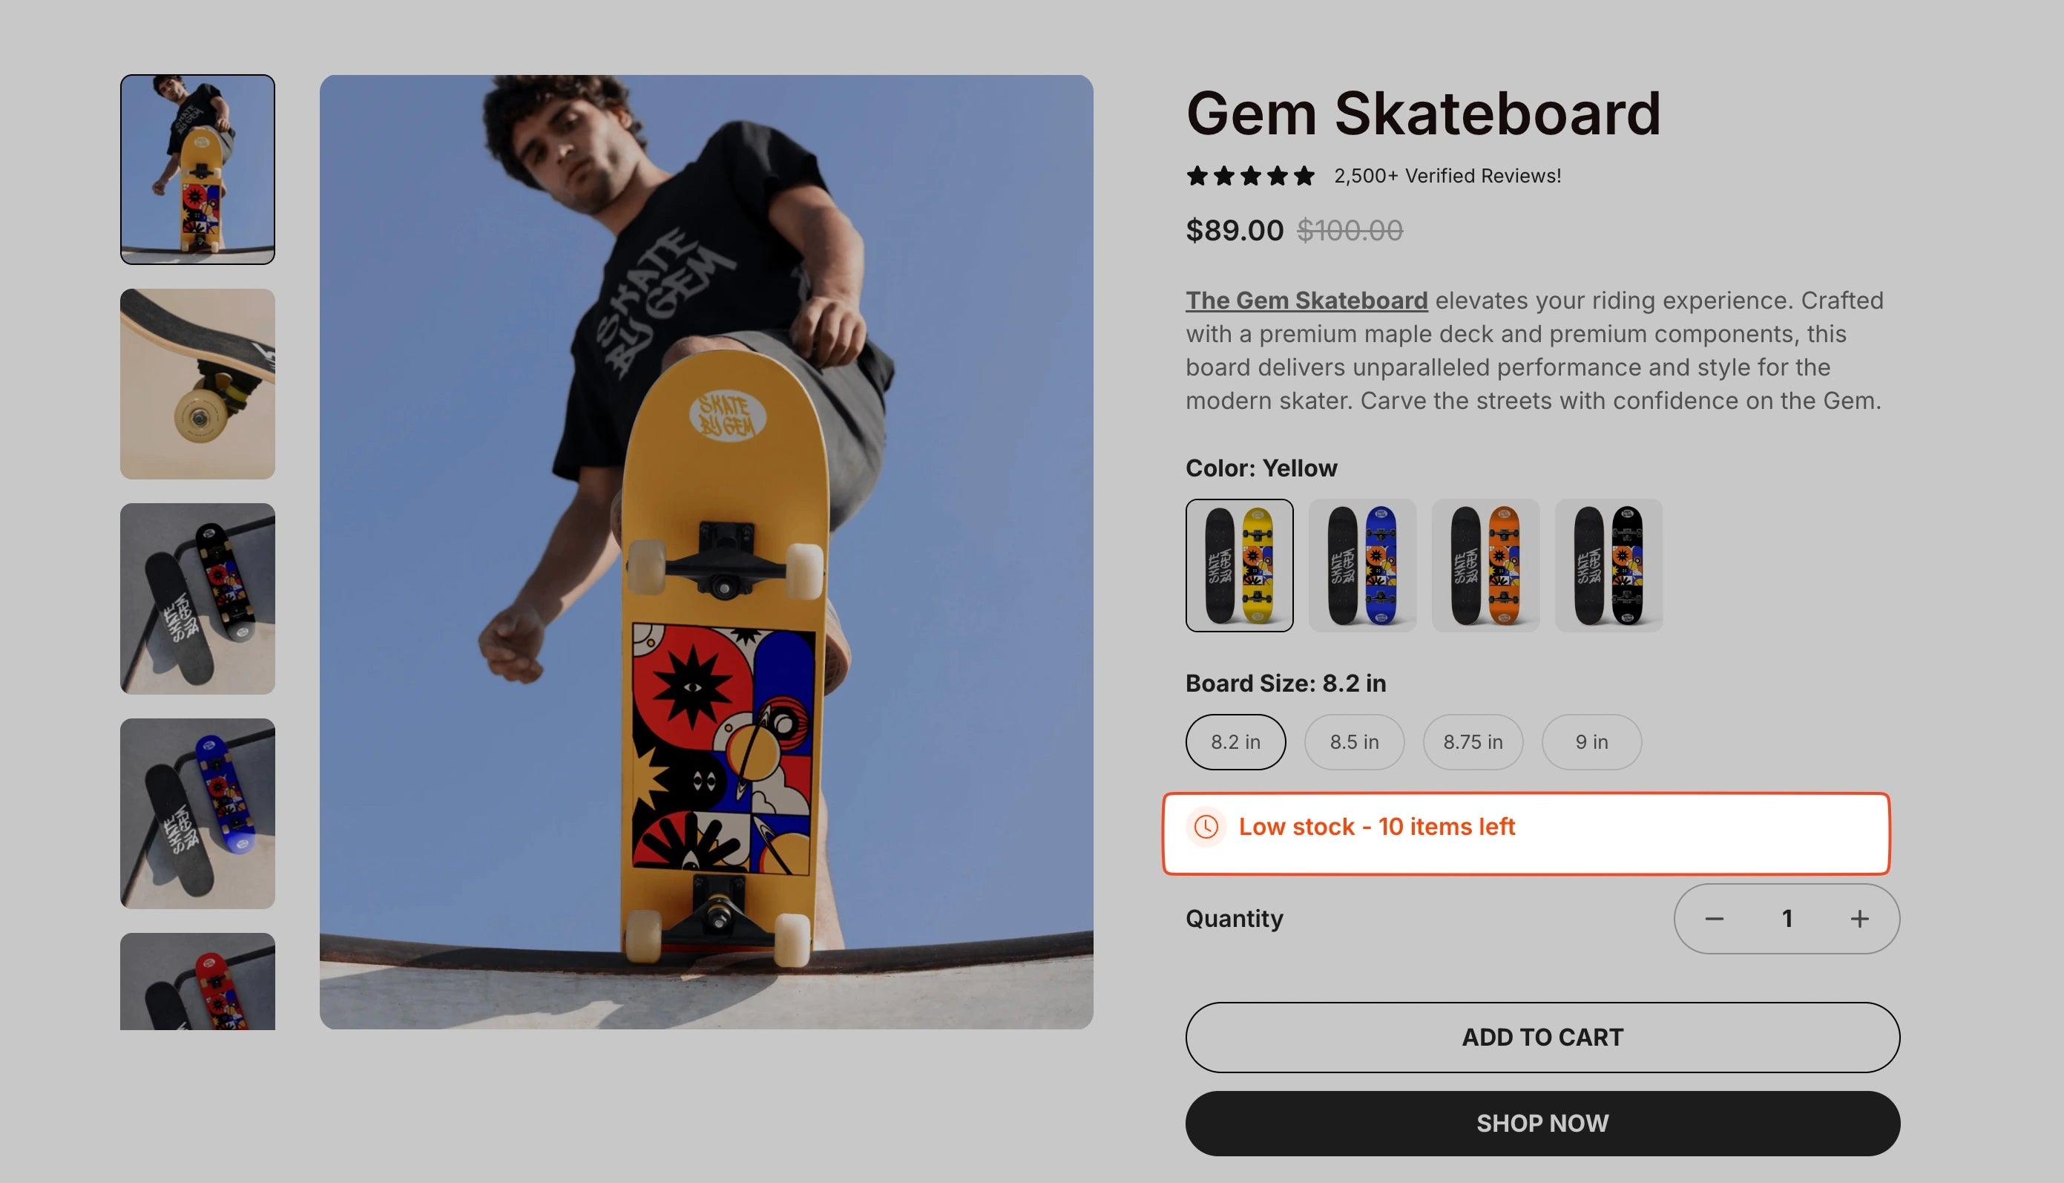This screenshot has height=1183, width=2064.
Task: Select the Yellow skateboard color swatch
Action: pos(1239,566)
